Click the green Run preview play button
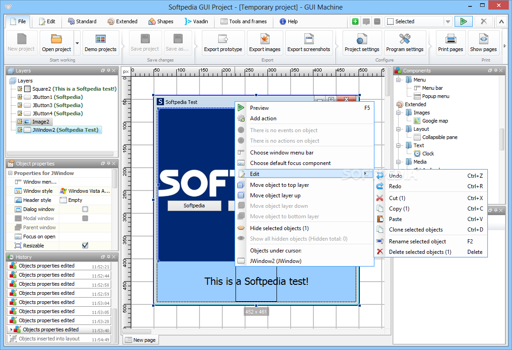 tap(463, 21)
